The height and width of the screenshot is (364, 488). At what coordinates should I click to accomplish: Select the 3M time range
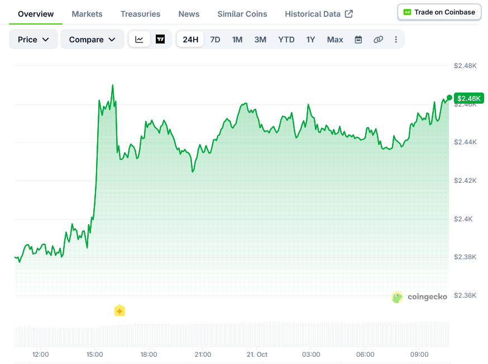tap(260, 40)
